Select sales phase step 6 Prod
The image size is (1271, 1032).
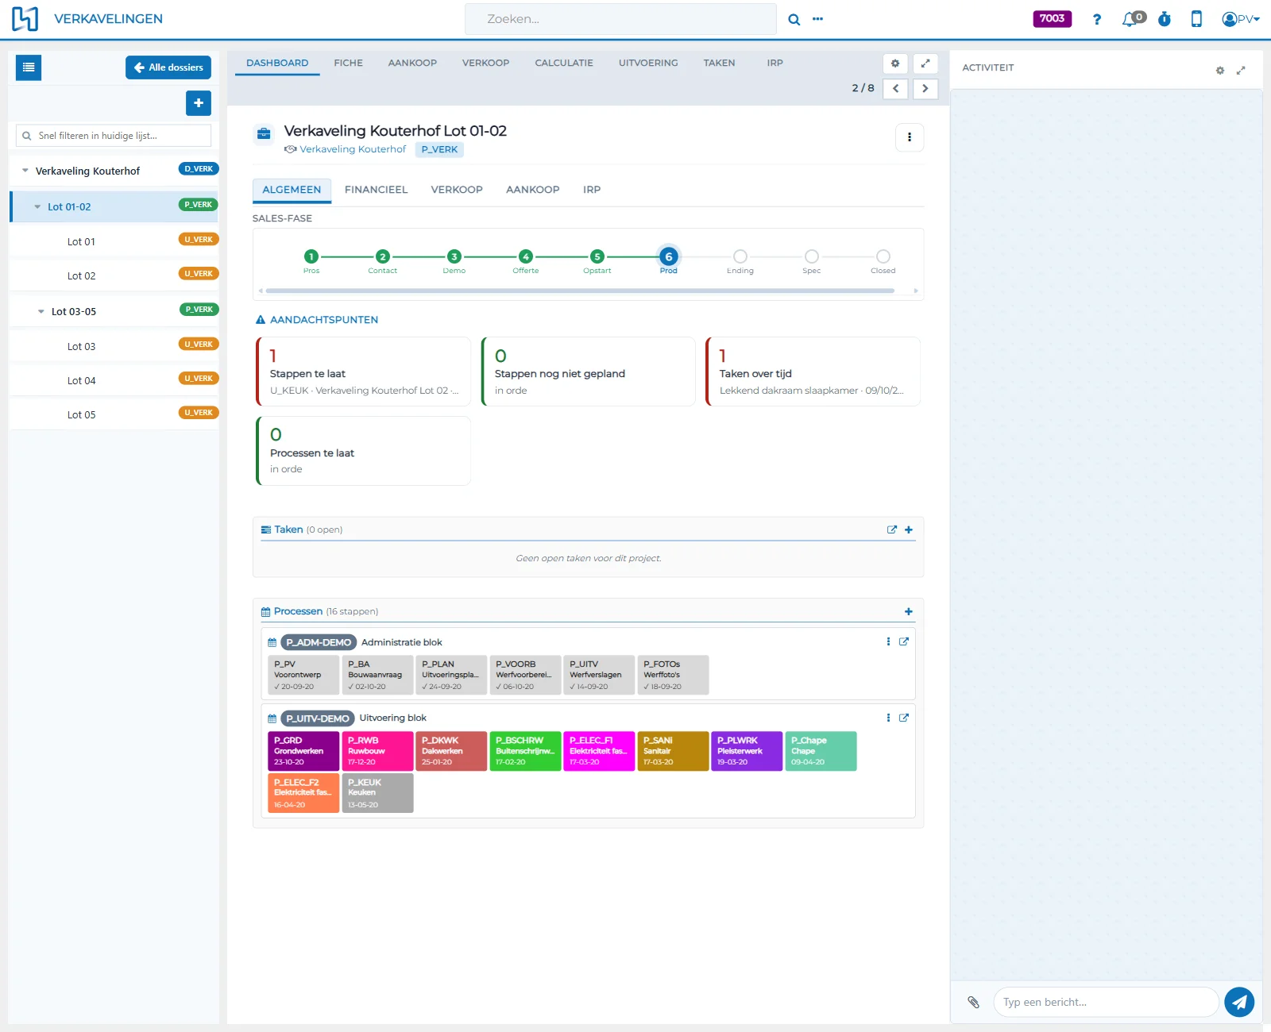(x=669, y=256)
